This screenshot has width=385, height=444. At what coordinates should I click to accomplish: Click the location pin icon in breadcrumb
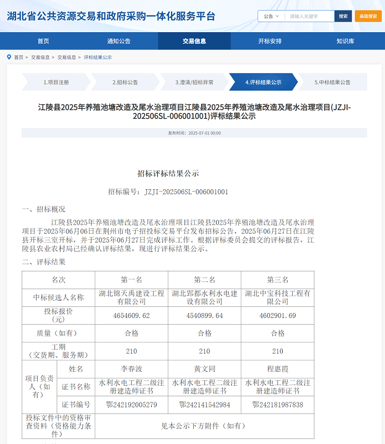coord(9,57)
